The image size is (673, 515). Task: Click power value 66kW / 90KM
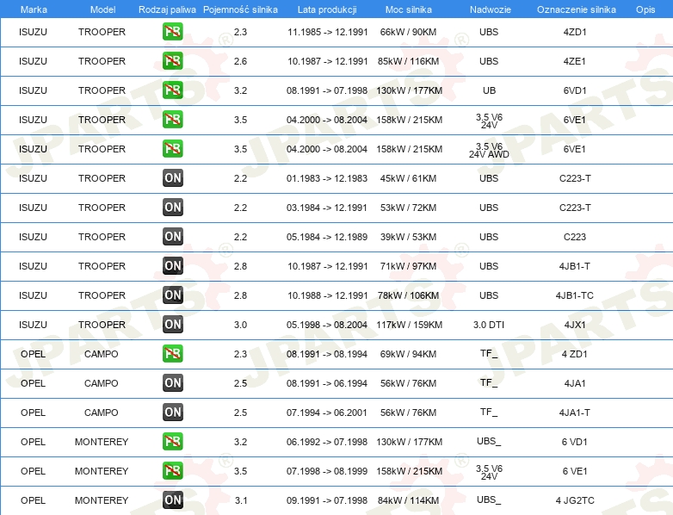pyautogui.click(x=408, y=32)
